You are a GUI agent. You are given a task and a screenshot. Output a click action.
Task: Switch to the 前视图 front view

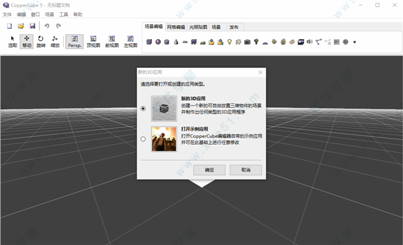(111, 42)
